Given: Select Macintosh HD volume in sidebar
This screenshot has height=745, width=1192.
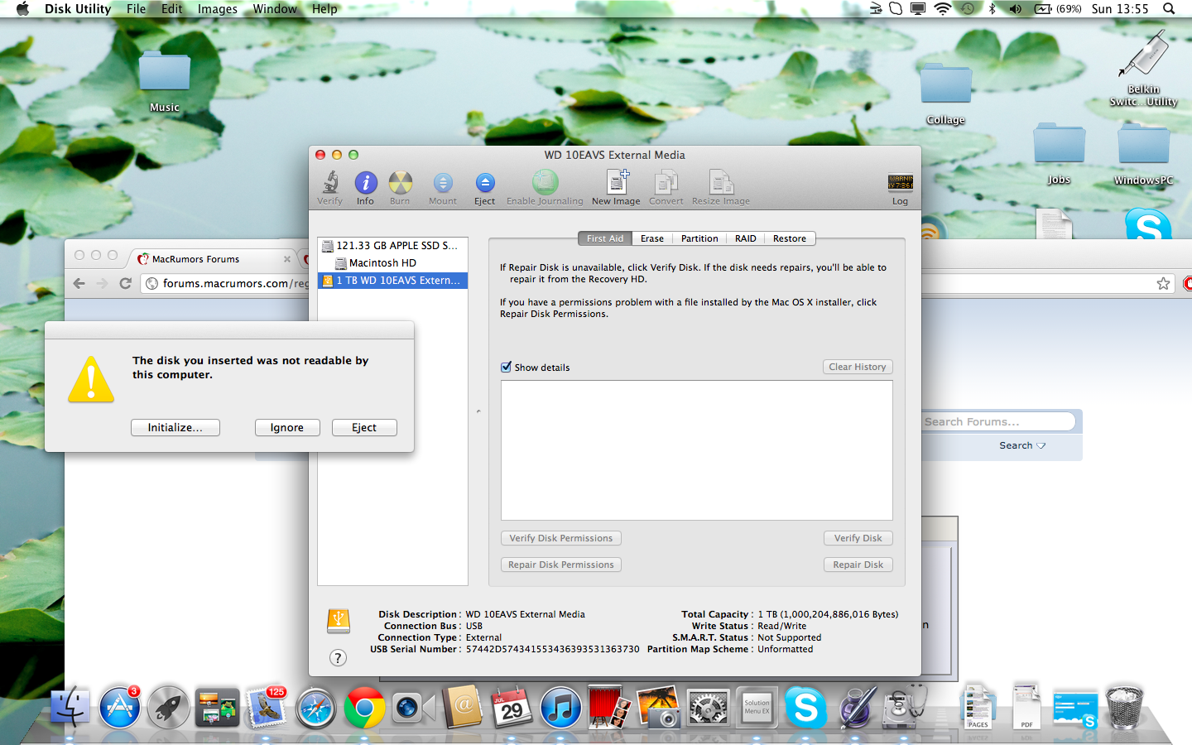Looking at the screenshot, I should click(393, 263).
